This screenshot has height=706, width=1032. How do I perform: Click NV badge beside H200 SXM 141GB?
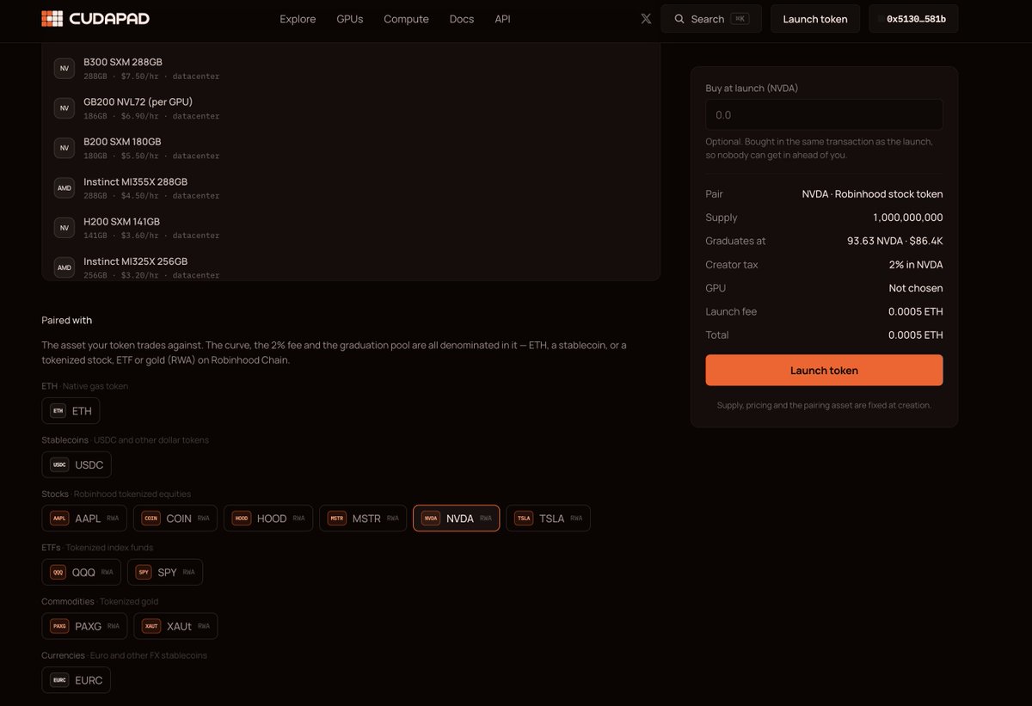64,228
